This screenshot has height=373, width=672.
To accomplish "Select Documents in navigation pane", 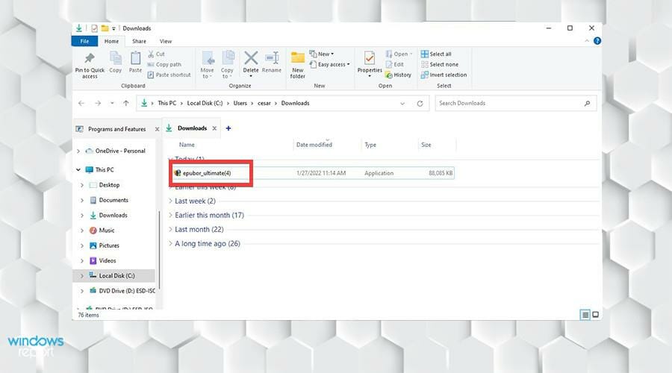I will pos(113,200).
